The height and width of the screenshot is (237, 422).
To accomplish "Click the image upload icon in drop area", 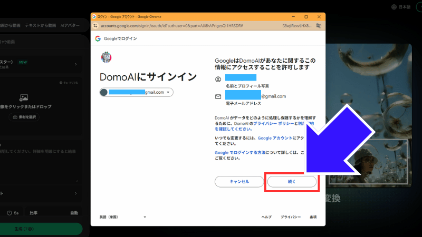I will pos(23,97).
